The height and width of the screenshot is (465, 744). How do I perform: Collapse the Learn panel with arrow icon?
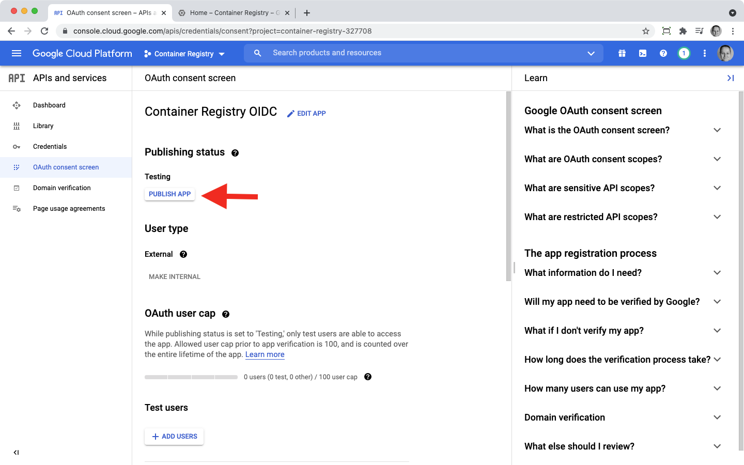[x=731, y=78]
